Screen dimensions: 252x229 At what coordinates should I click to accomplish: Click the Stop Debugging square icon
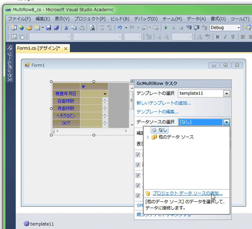(181, 28)
